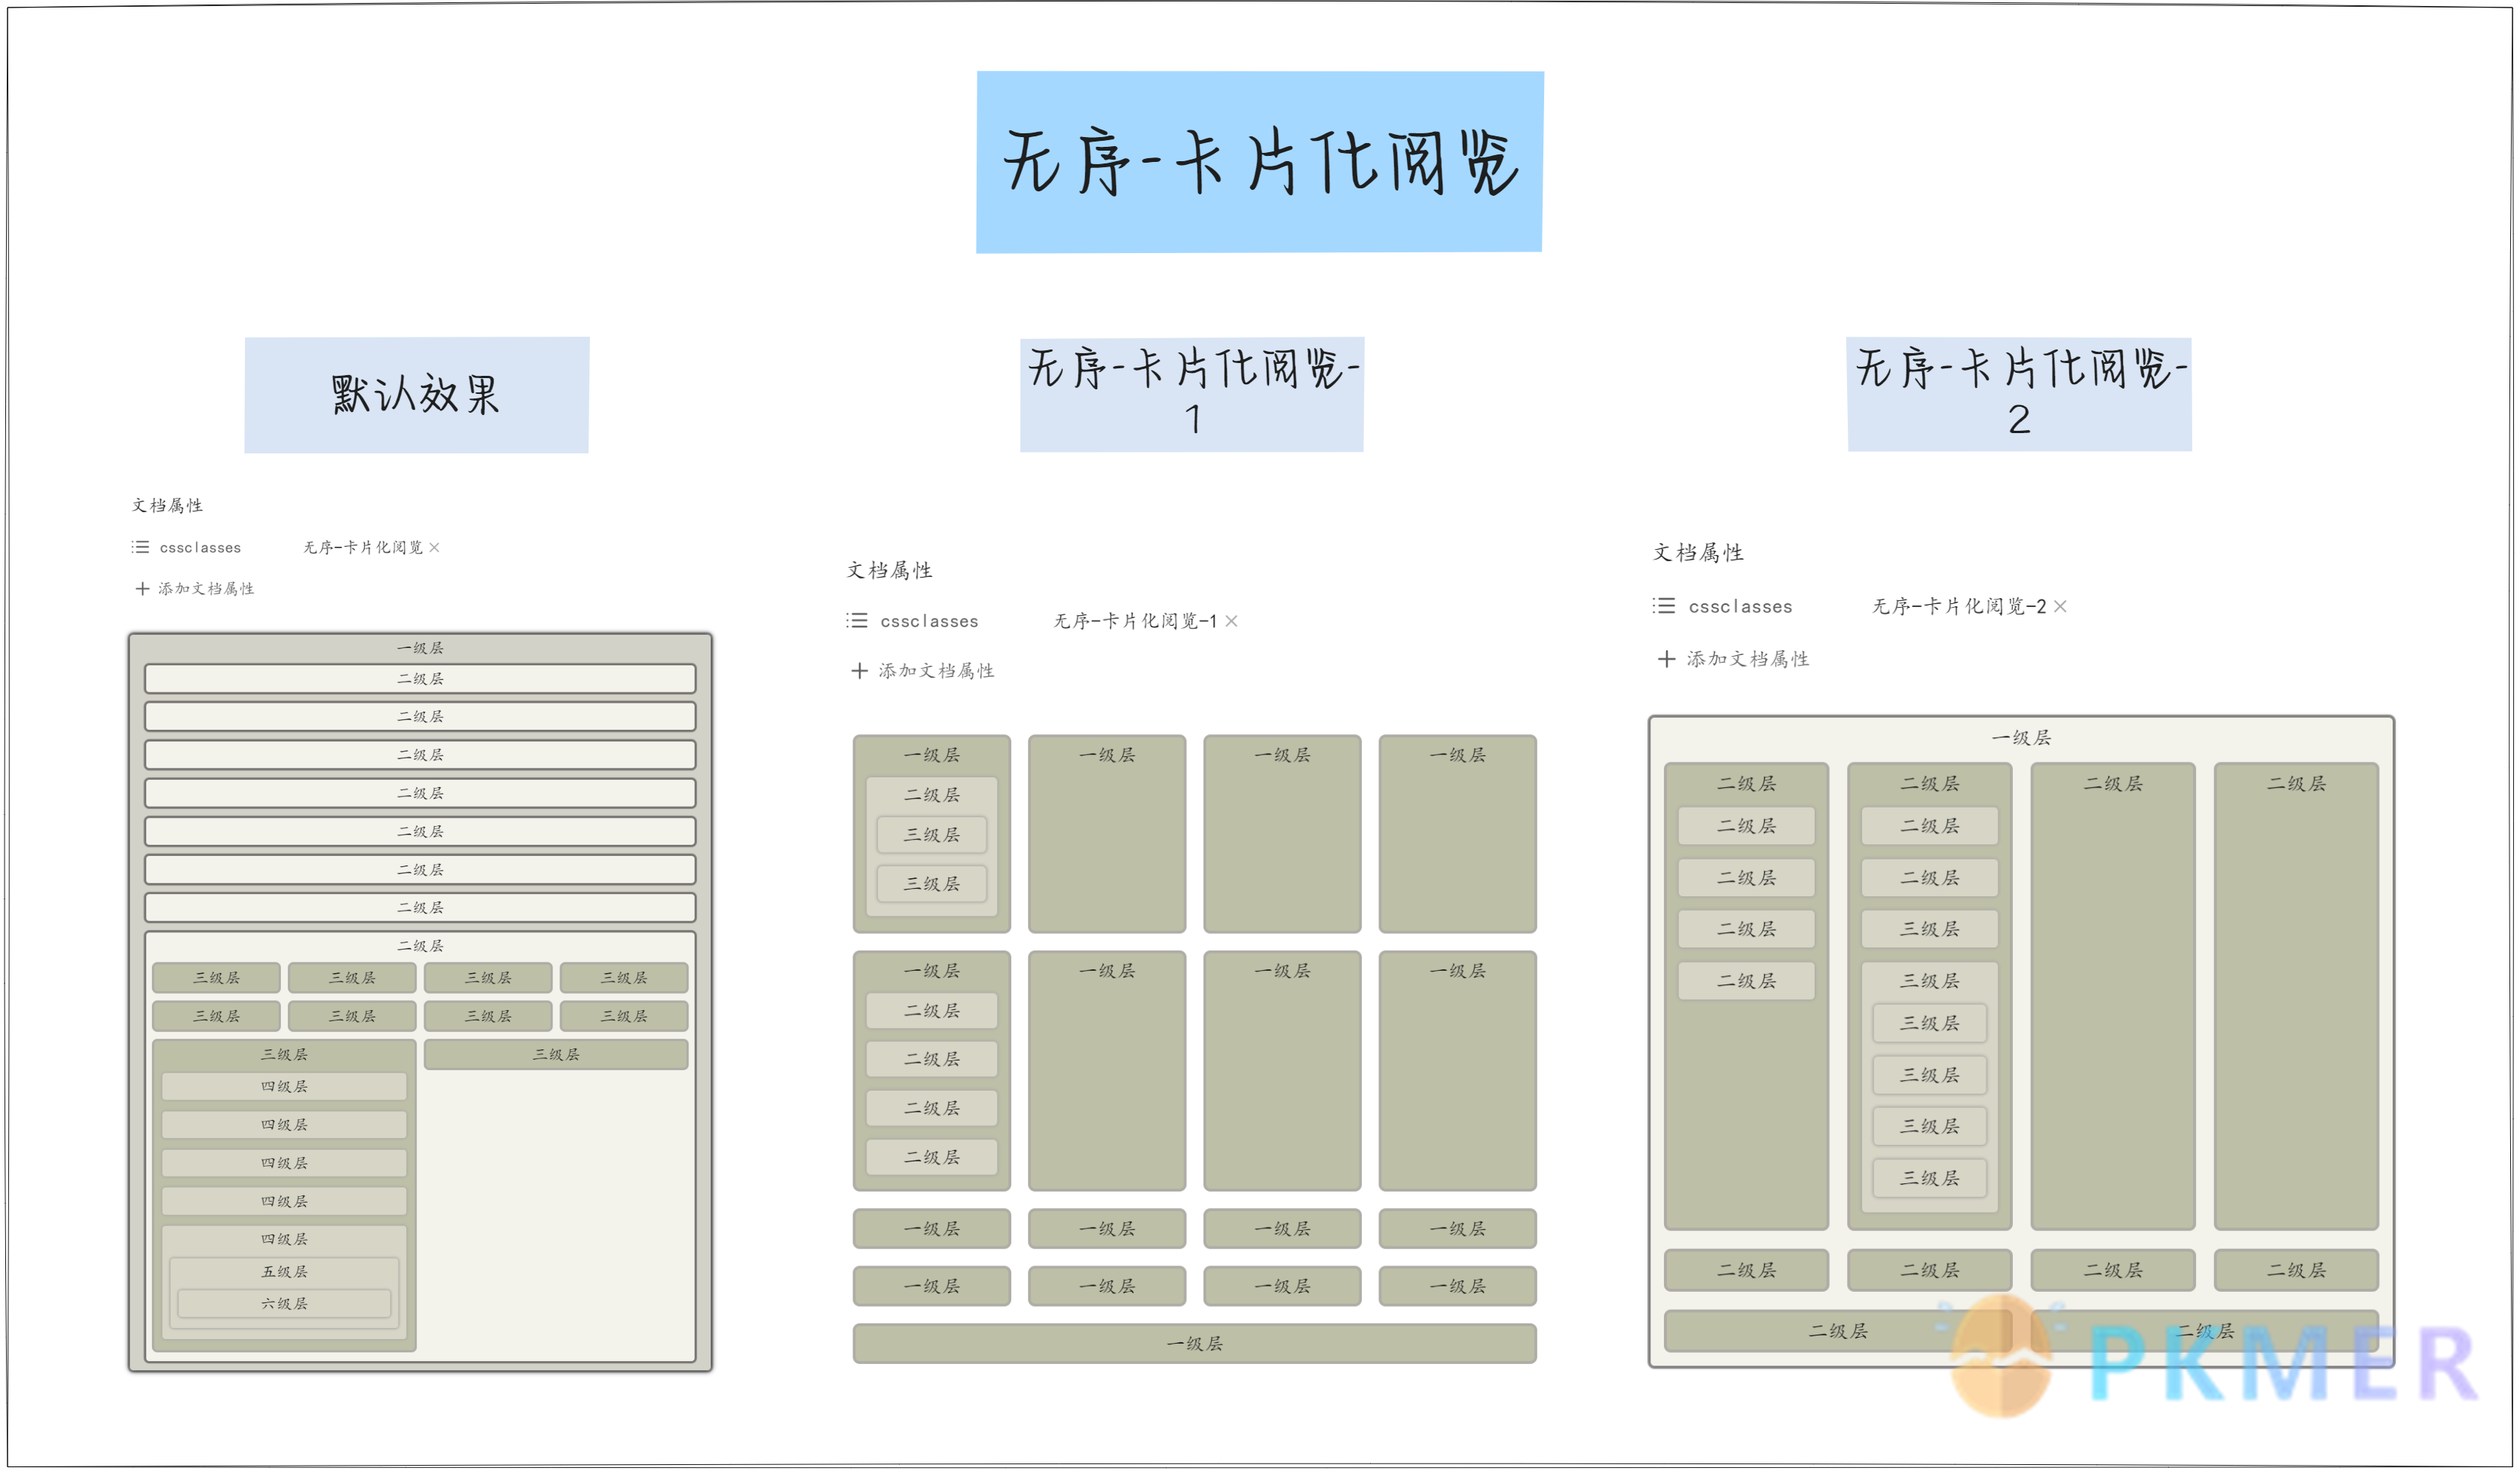Click the list-type icon beside cssclasses in 无序-卡片化阅览-1
This screenshot has width=2520, height=1474.
858,621
